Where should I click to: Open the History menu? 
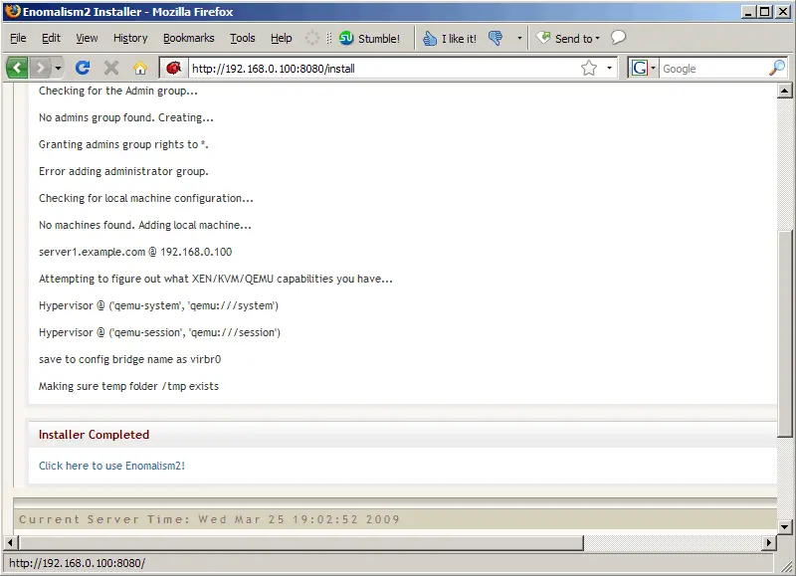[x=130, y=38]
